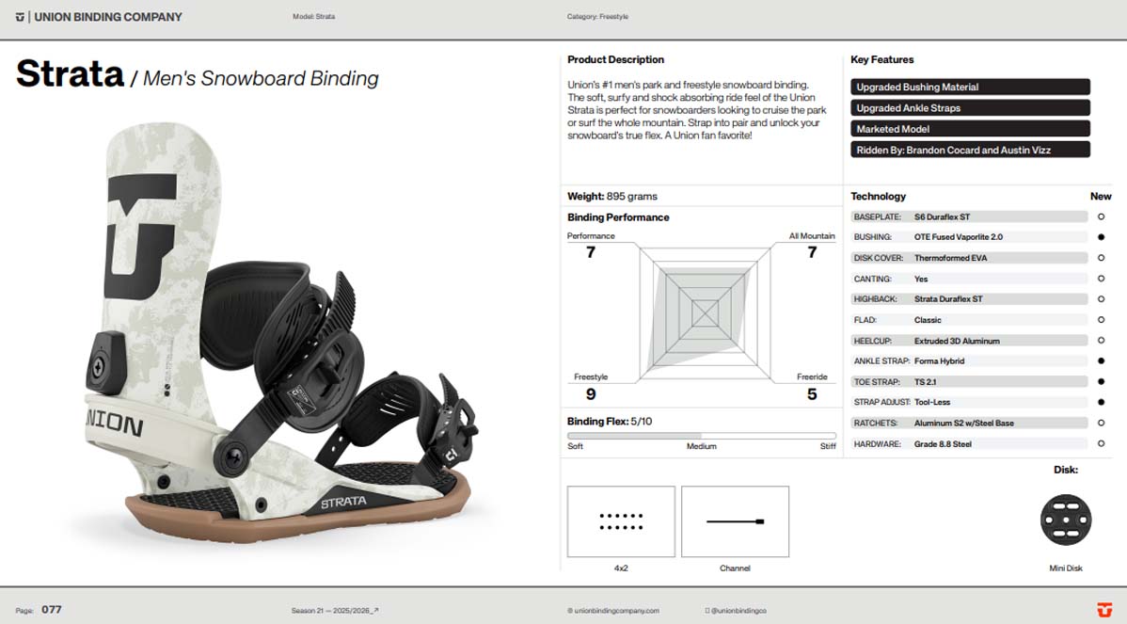Image resolution: width=1127 pixels, height=624 pixels.
Task: Click the Channel mounting diagram
Action: tap(735, 521)
